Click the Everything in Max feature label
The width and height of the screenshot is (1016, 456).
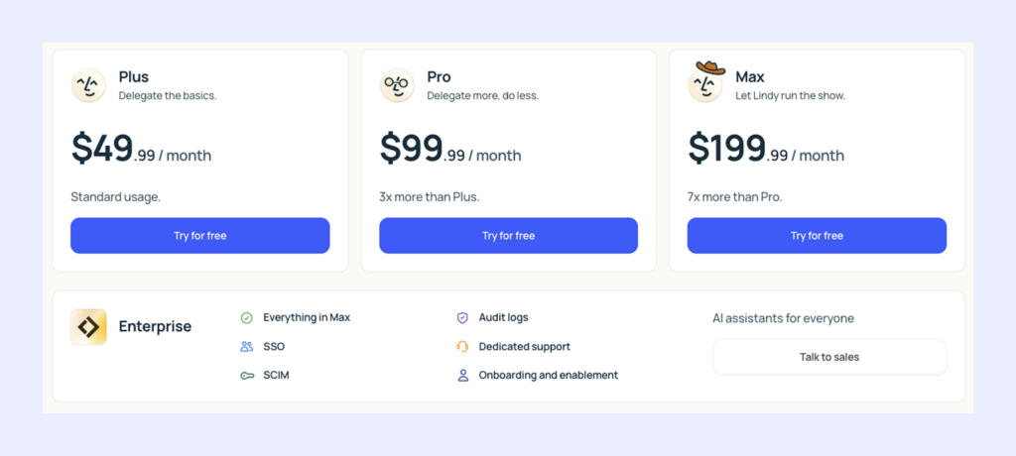(307, 318)
